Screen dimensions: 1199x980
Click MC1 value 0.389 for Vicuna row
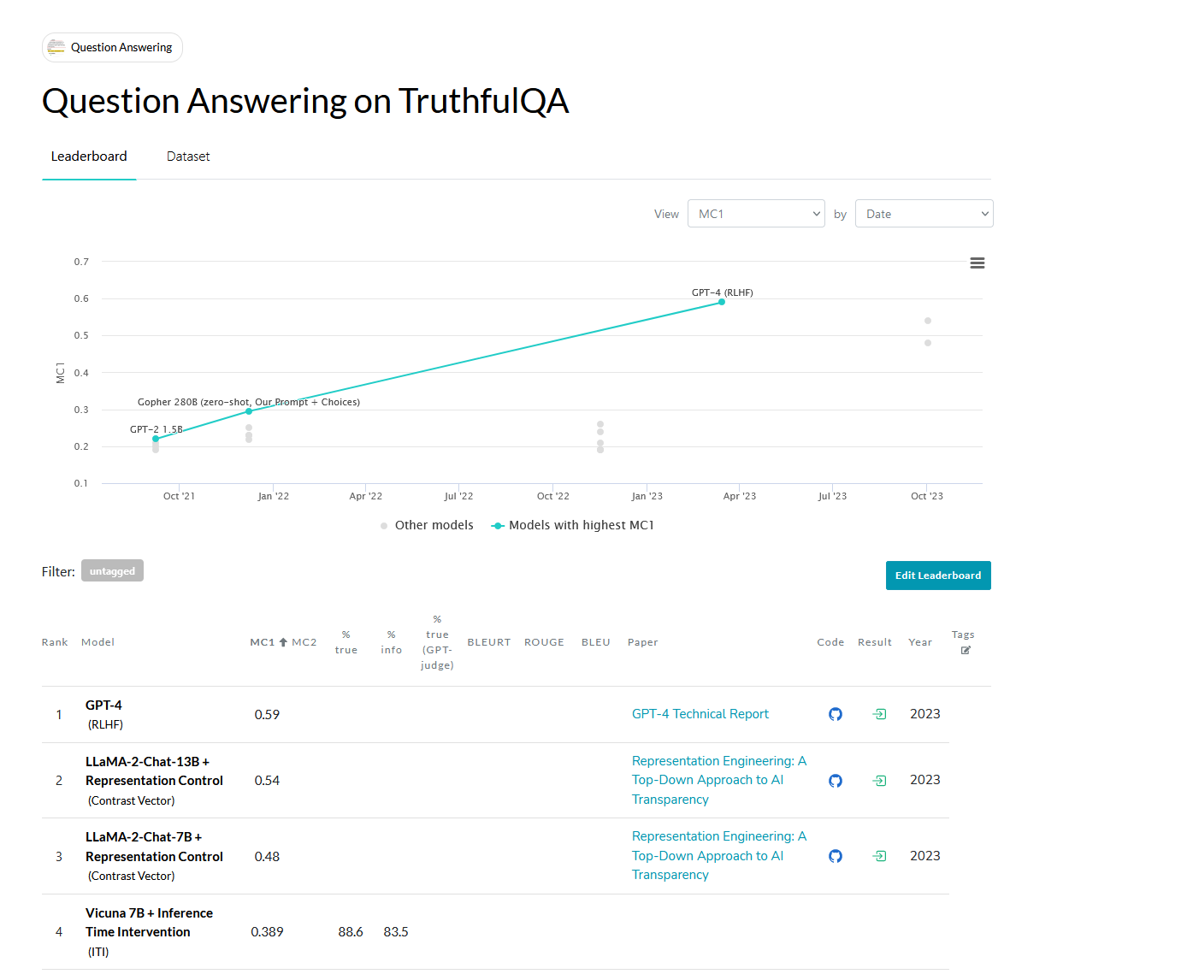point(267,932)
